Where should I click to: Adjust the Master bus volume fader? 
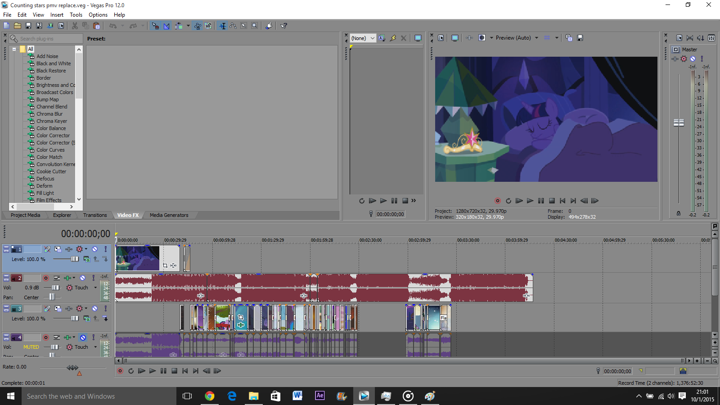pos(679,122)
